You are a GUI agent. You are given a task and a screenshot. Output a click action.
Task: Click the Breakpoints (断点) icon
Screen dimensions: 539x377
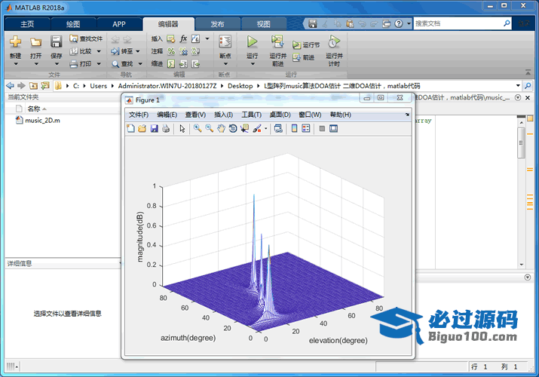(225, 41)
